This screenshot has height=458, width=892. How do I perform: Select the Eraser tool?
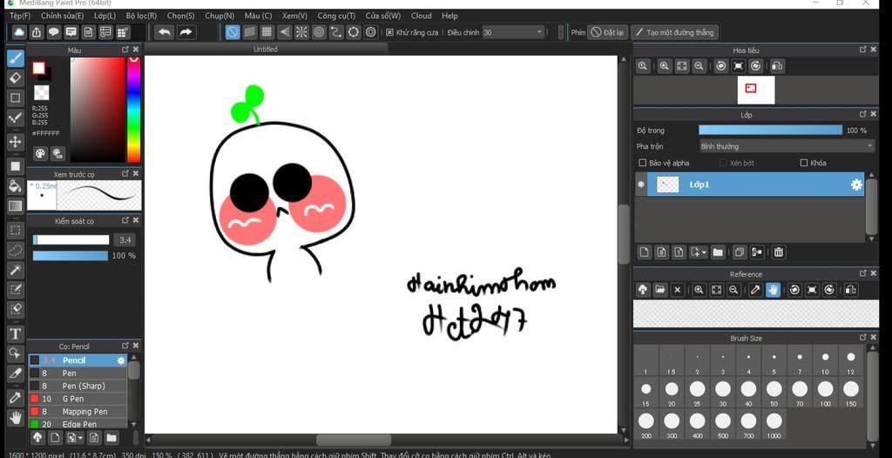(x=16, y=77)
